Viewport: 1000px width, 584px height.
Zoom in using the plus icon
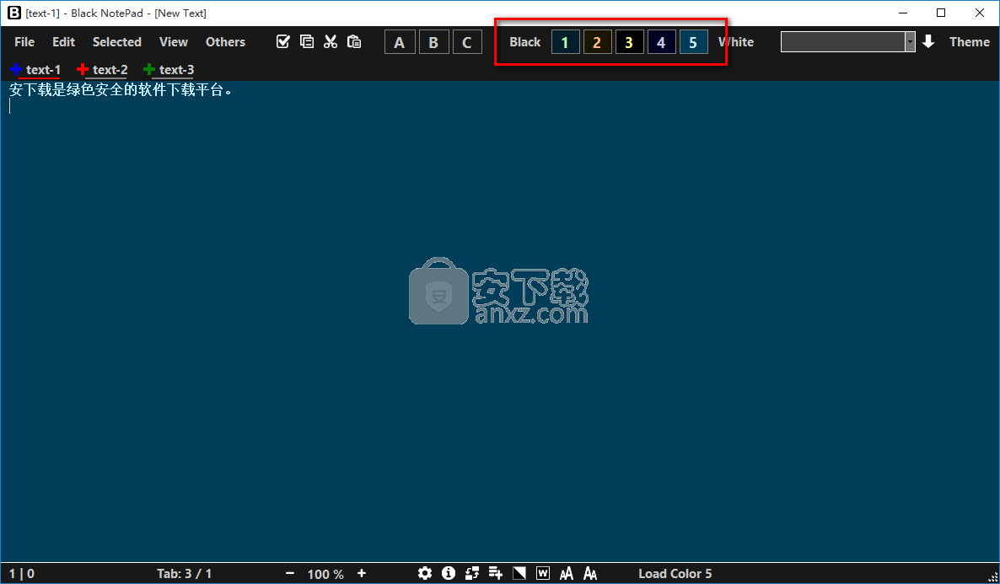pos(362,573)
